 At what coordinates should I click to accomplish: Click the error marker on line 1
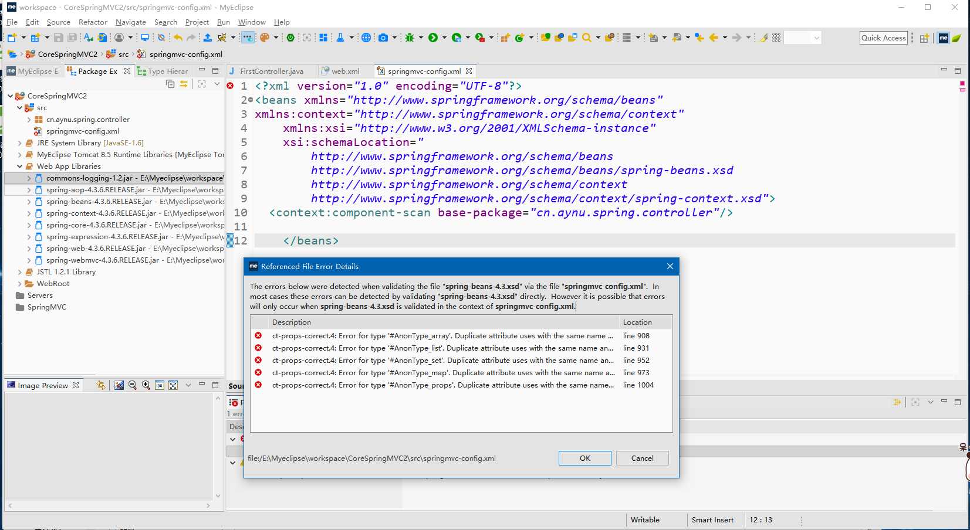pyautogui.click(x=230, y=86)
